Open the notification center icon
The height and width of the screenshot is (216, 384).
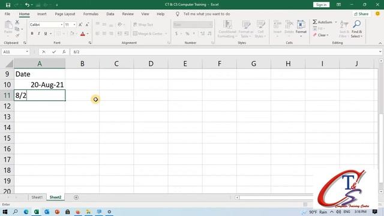374,212
